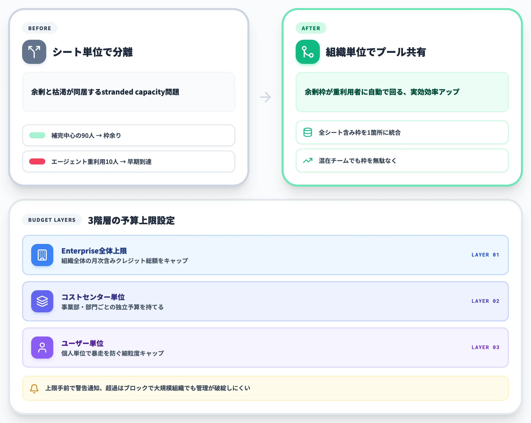Click the stranded capacity問題 description box
The image size is (531, 423).
129,92
